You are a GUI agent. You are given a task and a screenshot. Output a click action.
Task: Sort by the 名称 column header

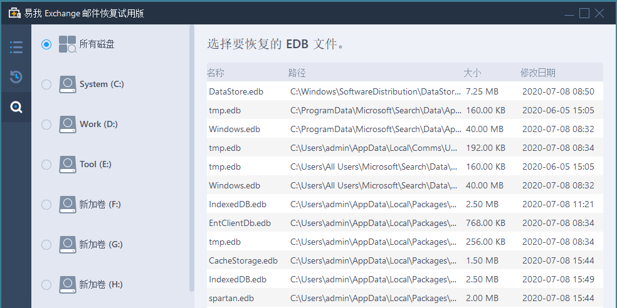[216, 73]
